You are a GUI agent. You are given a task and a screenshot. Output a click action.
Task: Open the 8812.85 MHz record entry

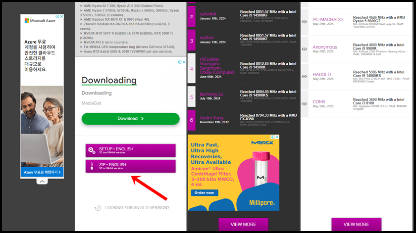[268, 65]
